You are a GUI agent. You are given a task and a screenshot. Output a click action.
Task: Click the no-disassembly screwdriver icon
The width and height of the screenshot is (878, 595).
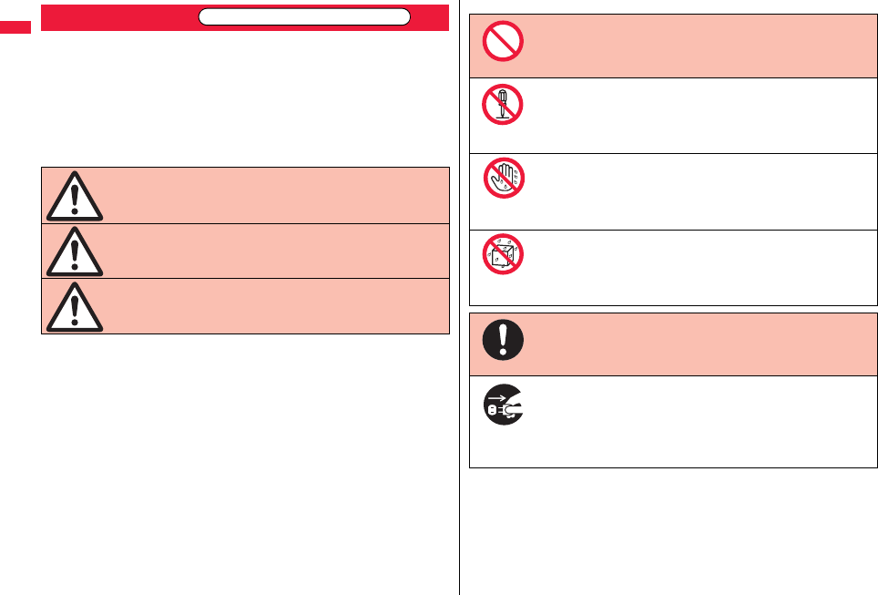tap(503, 105)
